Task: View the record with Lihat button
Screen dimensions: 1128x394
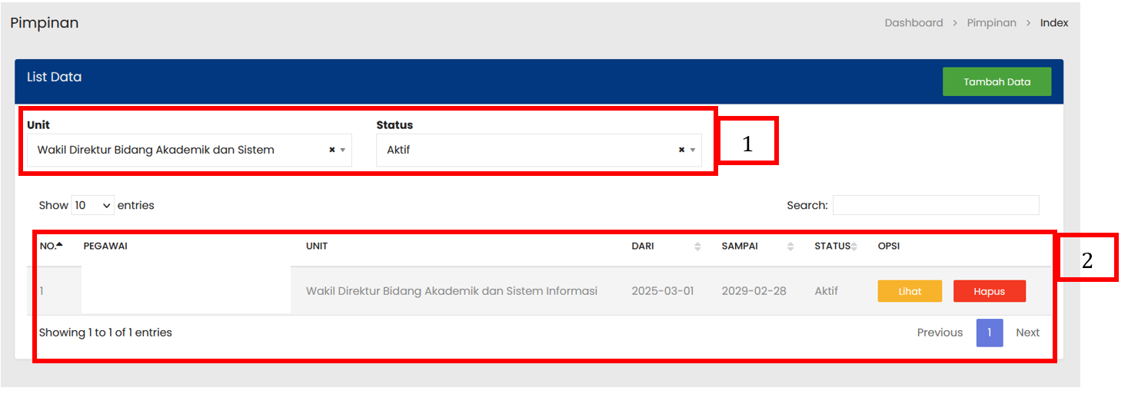Action: (910, 291)
